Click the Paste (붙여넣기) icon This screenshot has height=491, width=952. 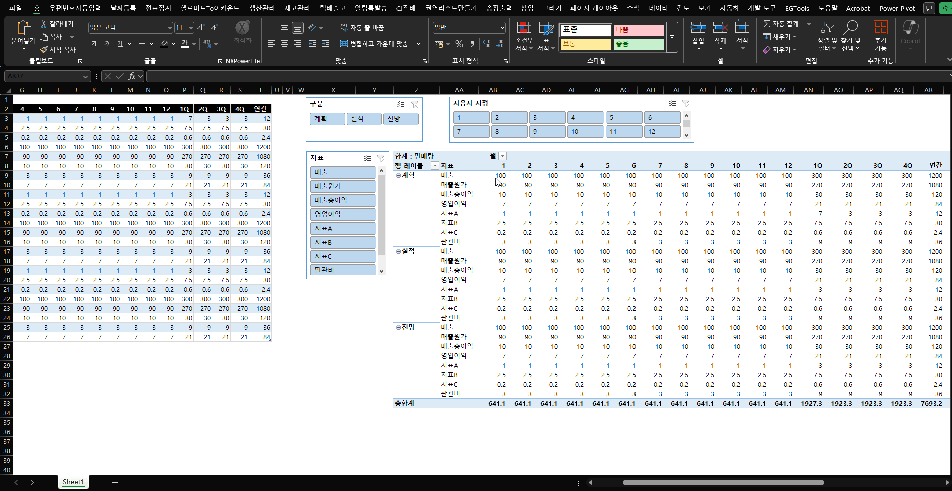23,29
